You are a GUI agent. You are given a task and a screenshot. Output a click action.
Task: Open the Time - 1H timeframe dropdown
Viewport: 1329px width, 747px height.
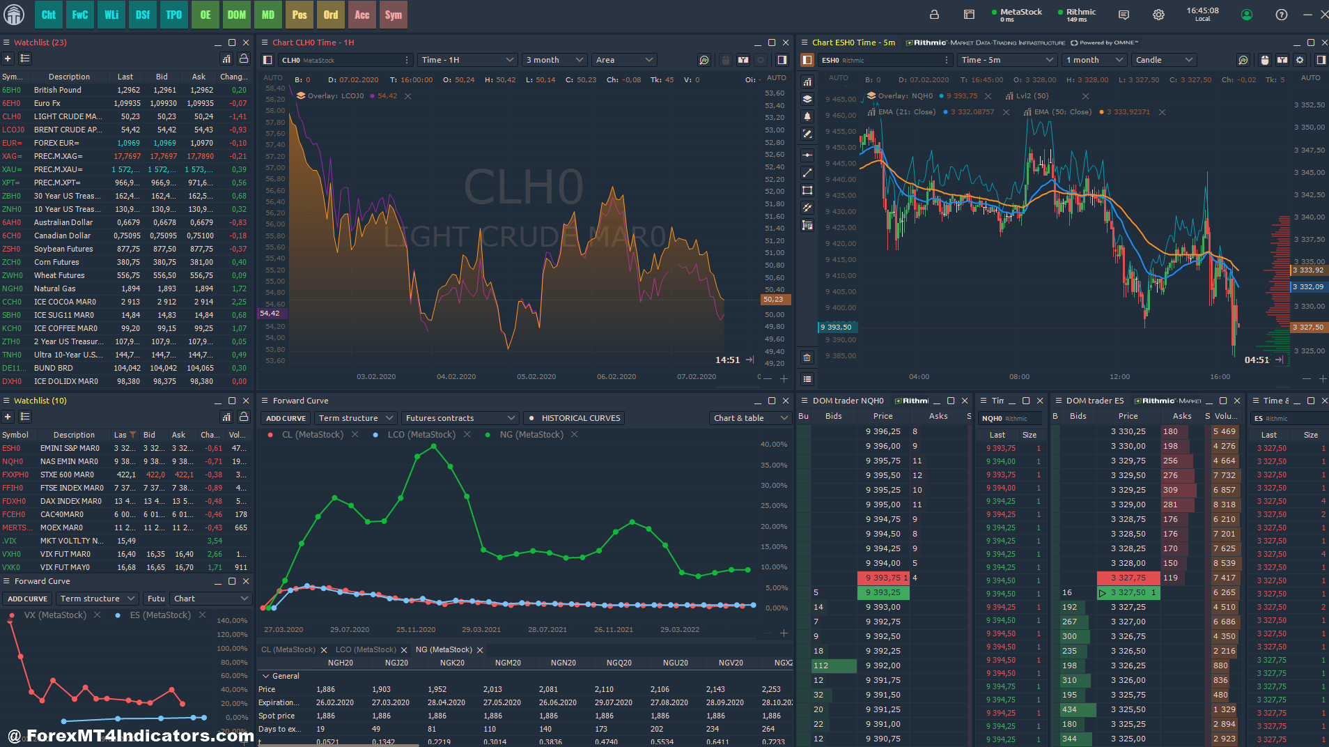tap(467, 60)
